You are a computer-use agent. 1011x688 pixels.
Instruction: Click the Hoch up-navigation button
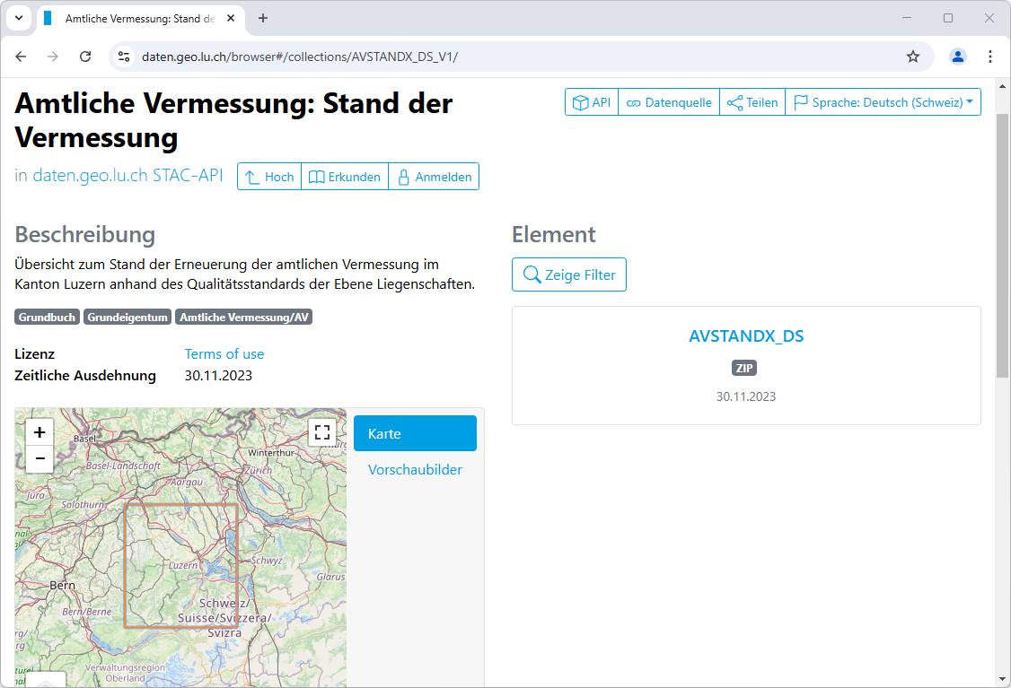pyautogui.click(x=269, y=177)
